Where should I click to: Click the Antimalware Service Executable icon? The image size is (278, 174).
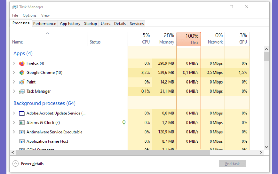pyautogui.click(x=22, y=132)
